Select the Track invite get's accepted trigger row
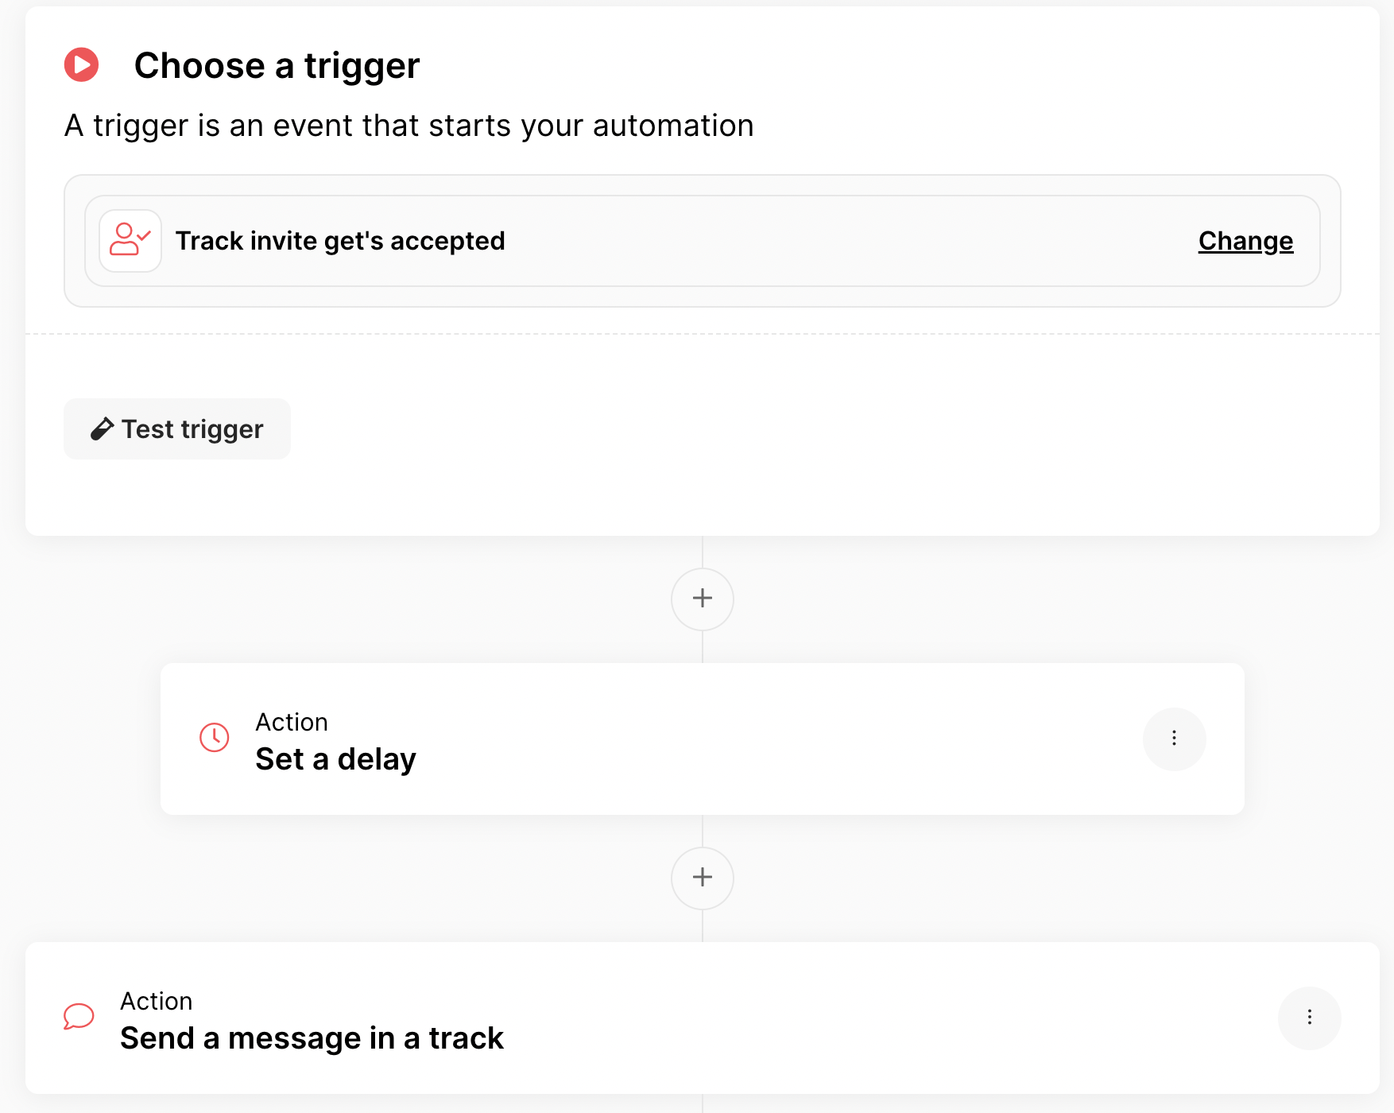The image size is (1394, 1113). [703, 241]
